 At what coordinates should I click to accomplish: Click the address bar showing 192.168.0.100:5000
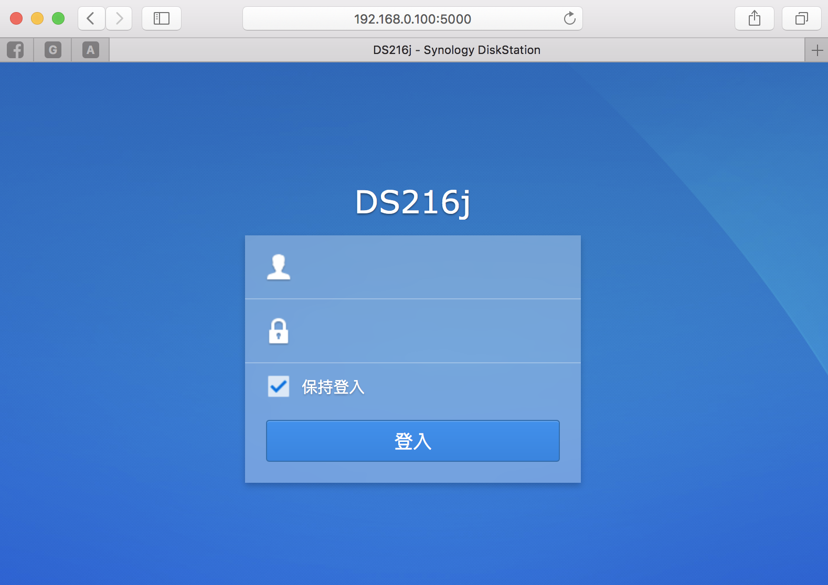tap(412, 19)
